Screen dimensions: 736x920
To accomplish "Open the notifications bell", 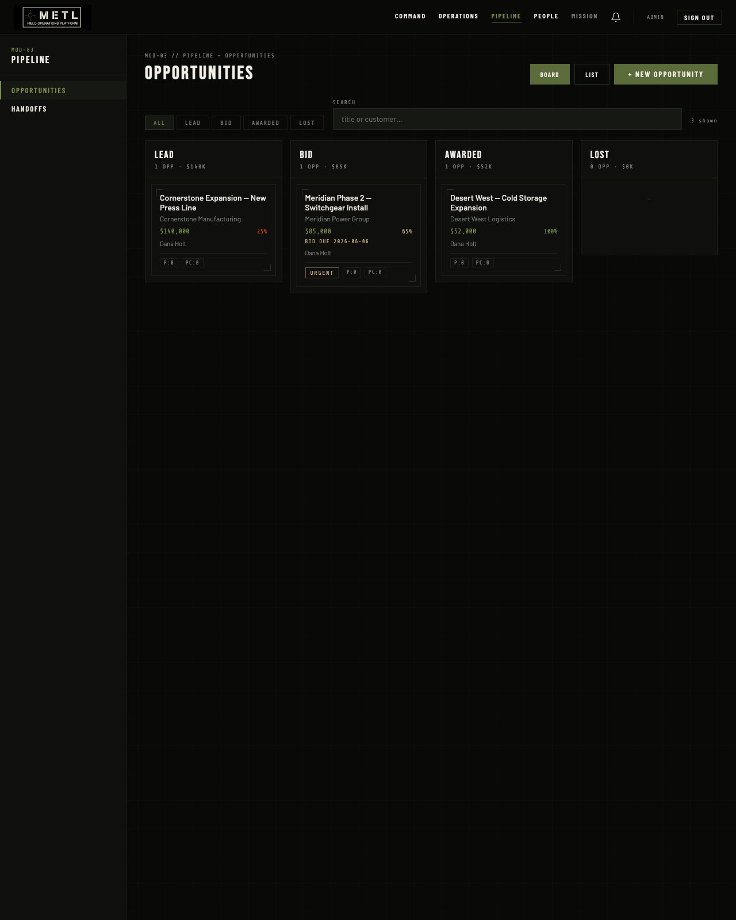I will (x=616, y=17).
